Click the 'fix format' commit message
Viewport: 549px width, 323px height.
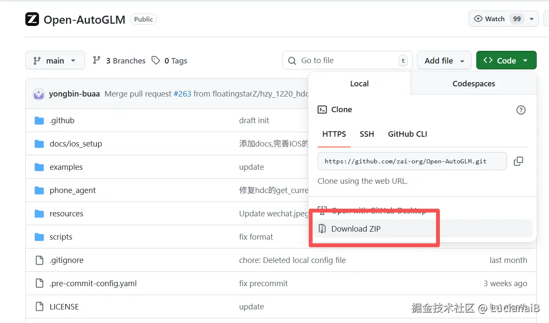[x=256, y=237]
